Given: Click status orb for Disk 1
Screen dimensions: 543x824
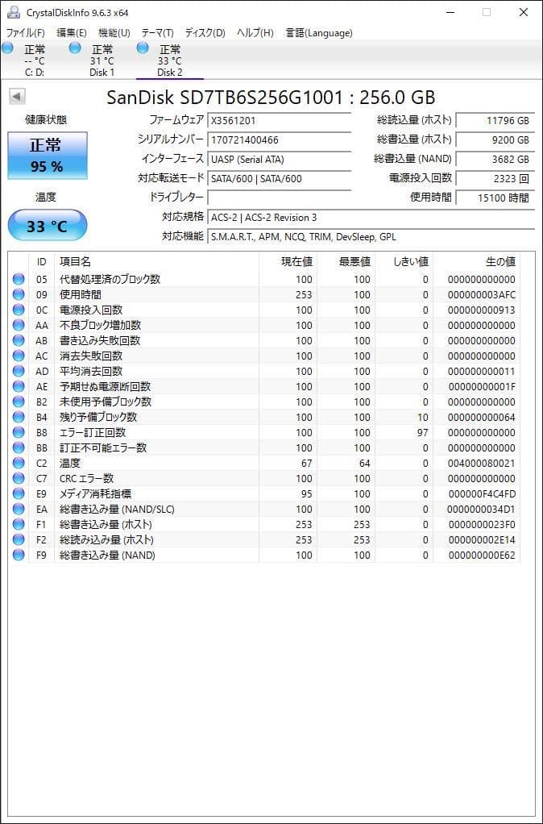Looking at the screenshot, I should tap(75, 48).
